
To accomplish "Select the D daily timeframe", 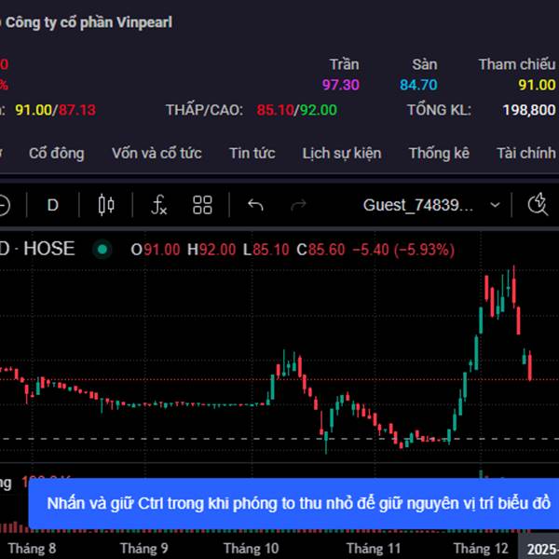I will click(53, 205).
